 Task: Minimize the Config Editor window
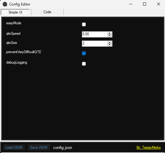[x=131, y=4]
